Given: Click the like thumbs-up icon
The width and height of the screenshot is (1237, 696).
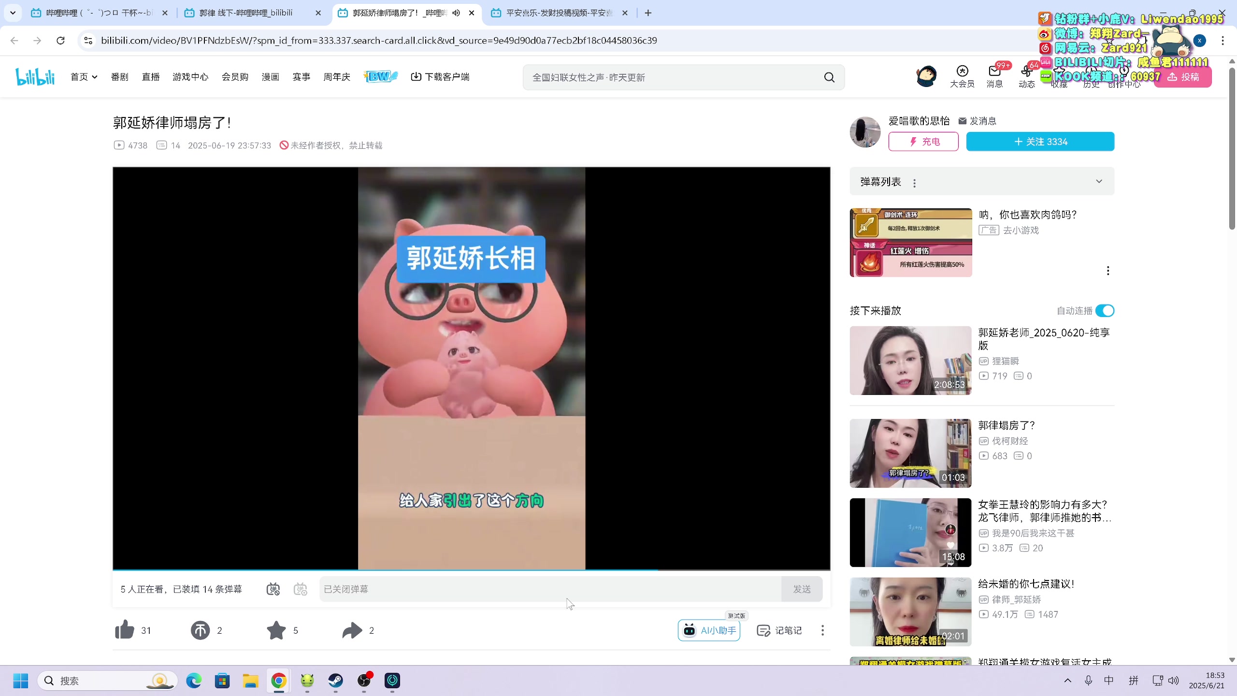Looking at the screenshot, I should click(125, 630).
